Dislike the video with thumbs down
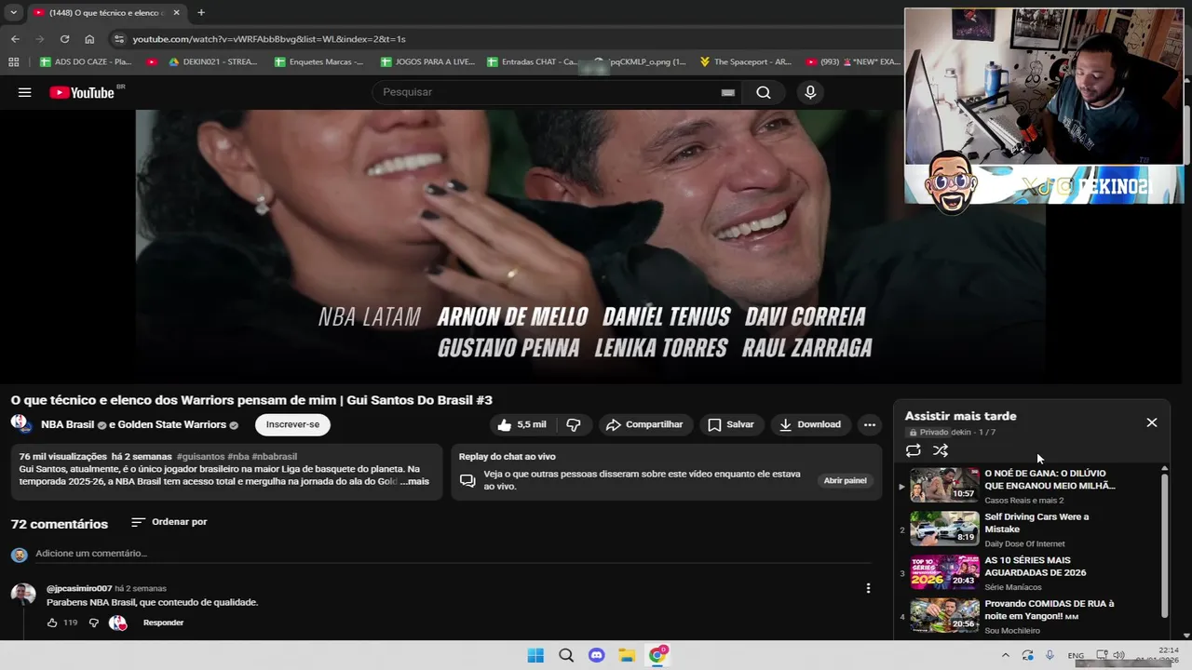The height and width of the screenshot is (670, 1192). coord(574,424)
